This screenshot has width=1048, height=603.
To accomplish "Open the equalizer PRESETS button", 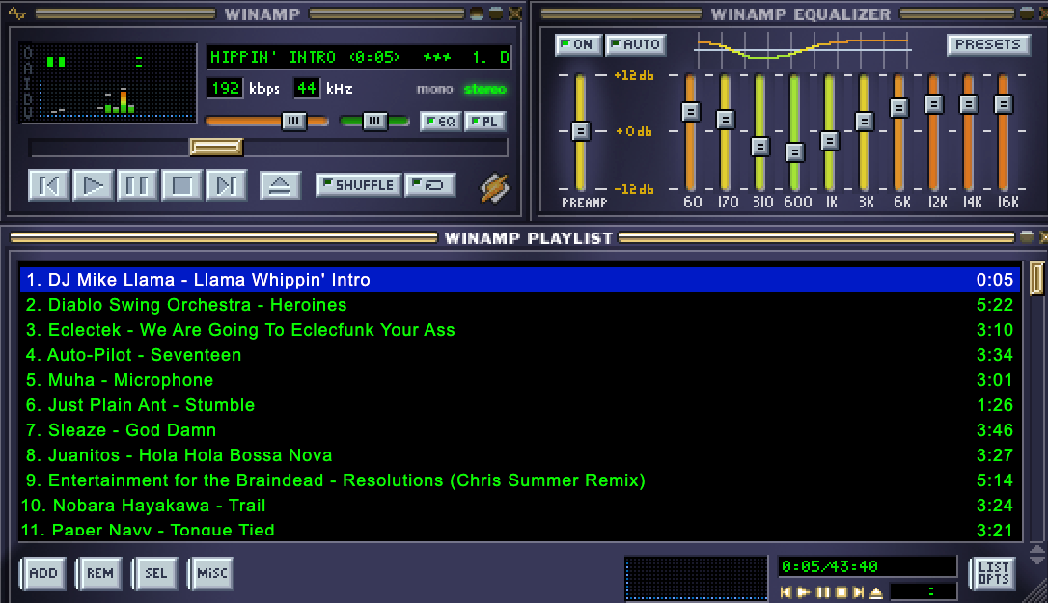I will click(987, 44).
